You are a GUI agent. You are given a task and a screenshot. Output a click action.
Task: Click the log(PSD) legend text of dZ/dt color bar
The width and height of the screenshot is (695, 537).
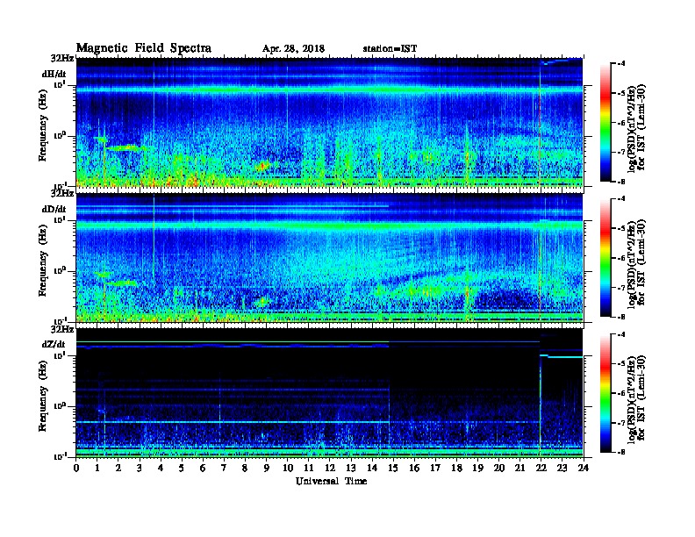(x=636, y=397)
